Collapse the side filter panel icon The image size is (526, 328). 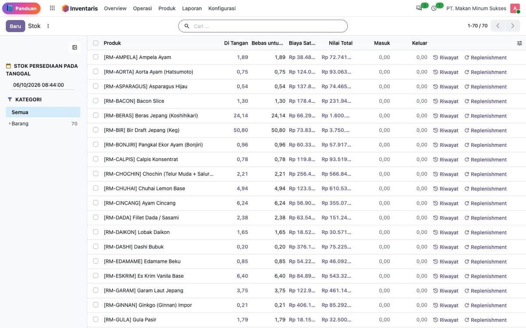[x=75, y=47]
